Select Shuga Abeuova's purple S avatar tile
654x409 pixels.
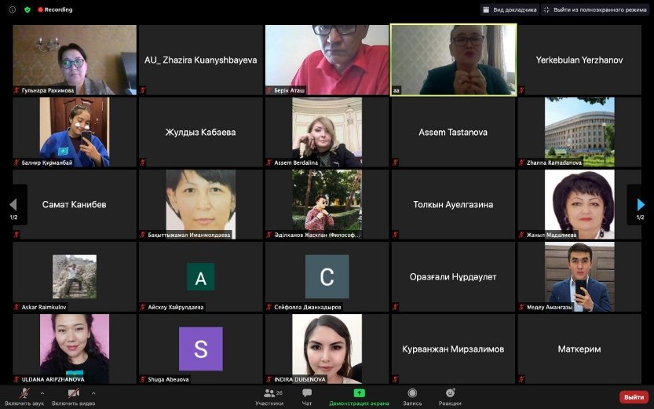pos(200,349)
